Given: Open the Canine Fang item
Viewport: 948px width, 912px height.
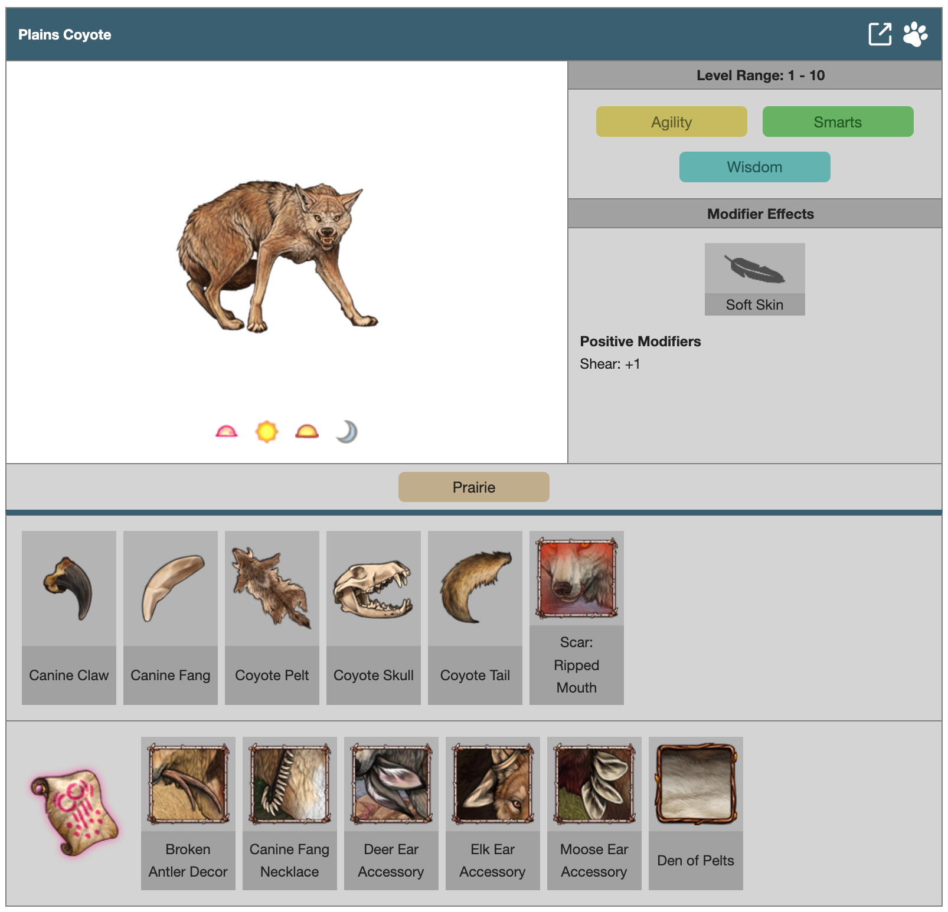Looking at the screenshot, I should [171, 617].
